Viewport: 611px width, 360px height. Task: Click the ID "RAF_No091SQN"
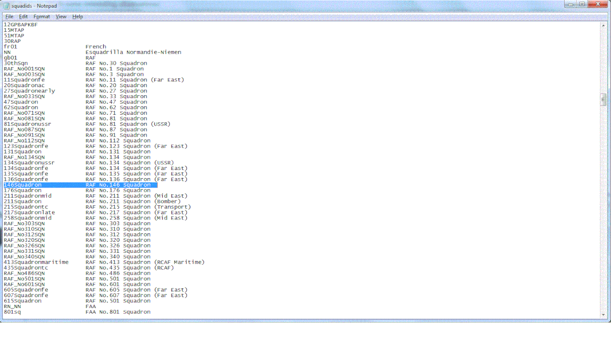24,135
